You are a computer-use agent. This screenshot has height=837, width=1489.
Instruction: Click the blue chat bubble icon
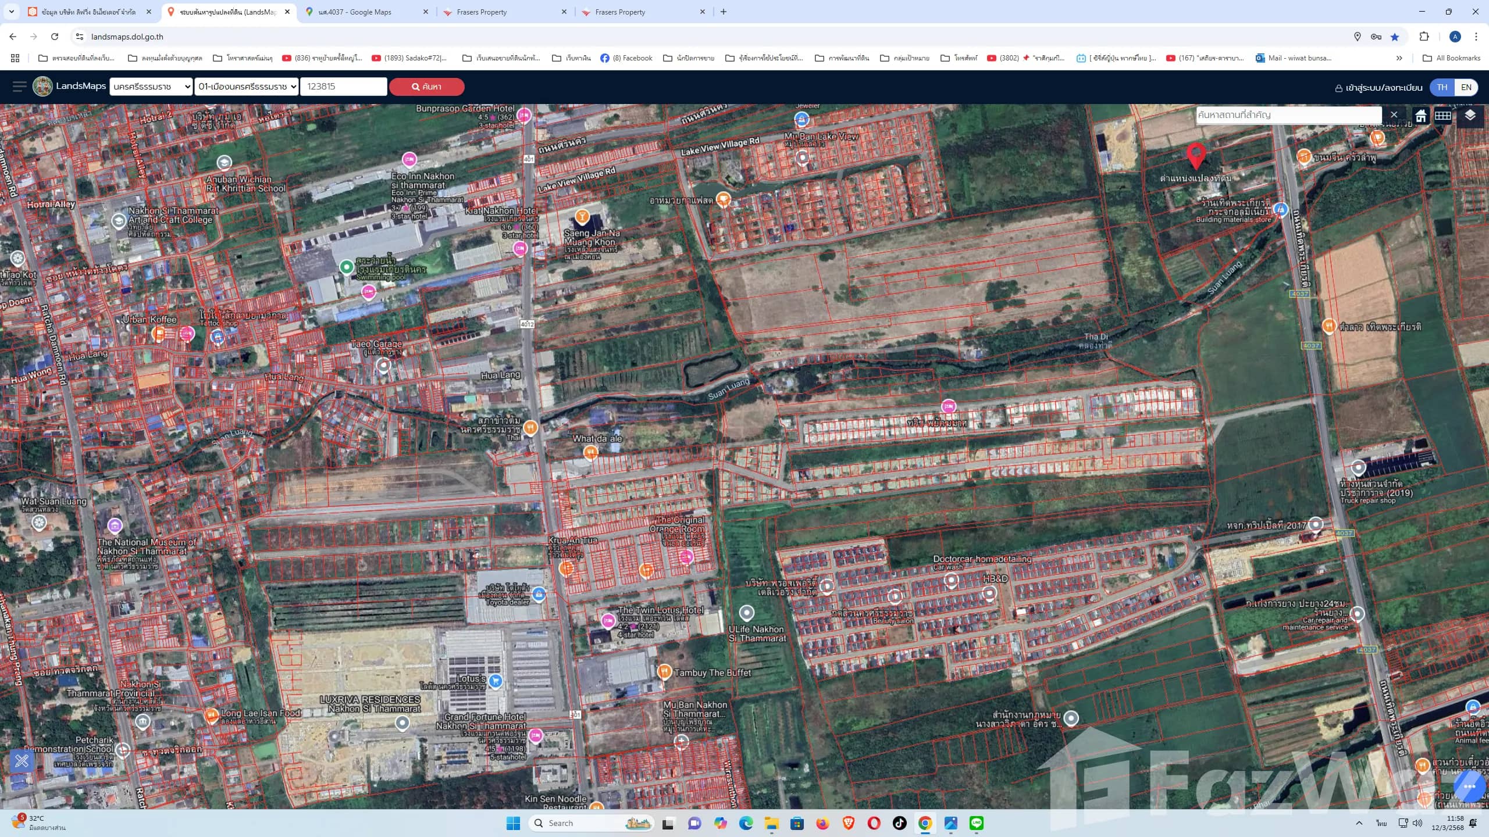[x=1469, y=787]
